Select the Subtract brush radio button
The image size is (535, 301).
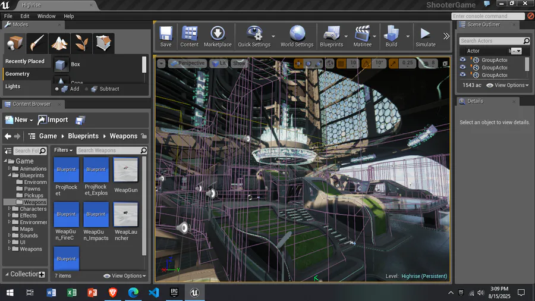pyautogui.click(x=86, y=89)
